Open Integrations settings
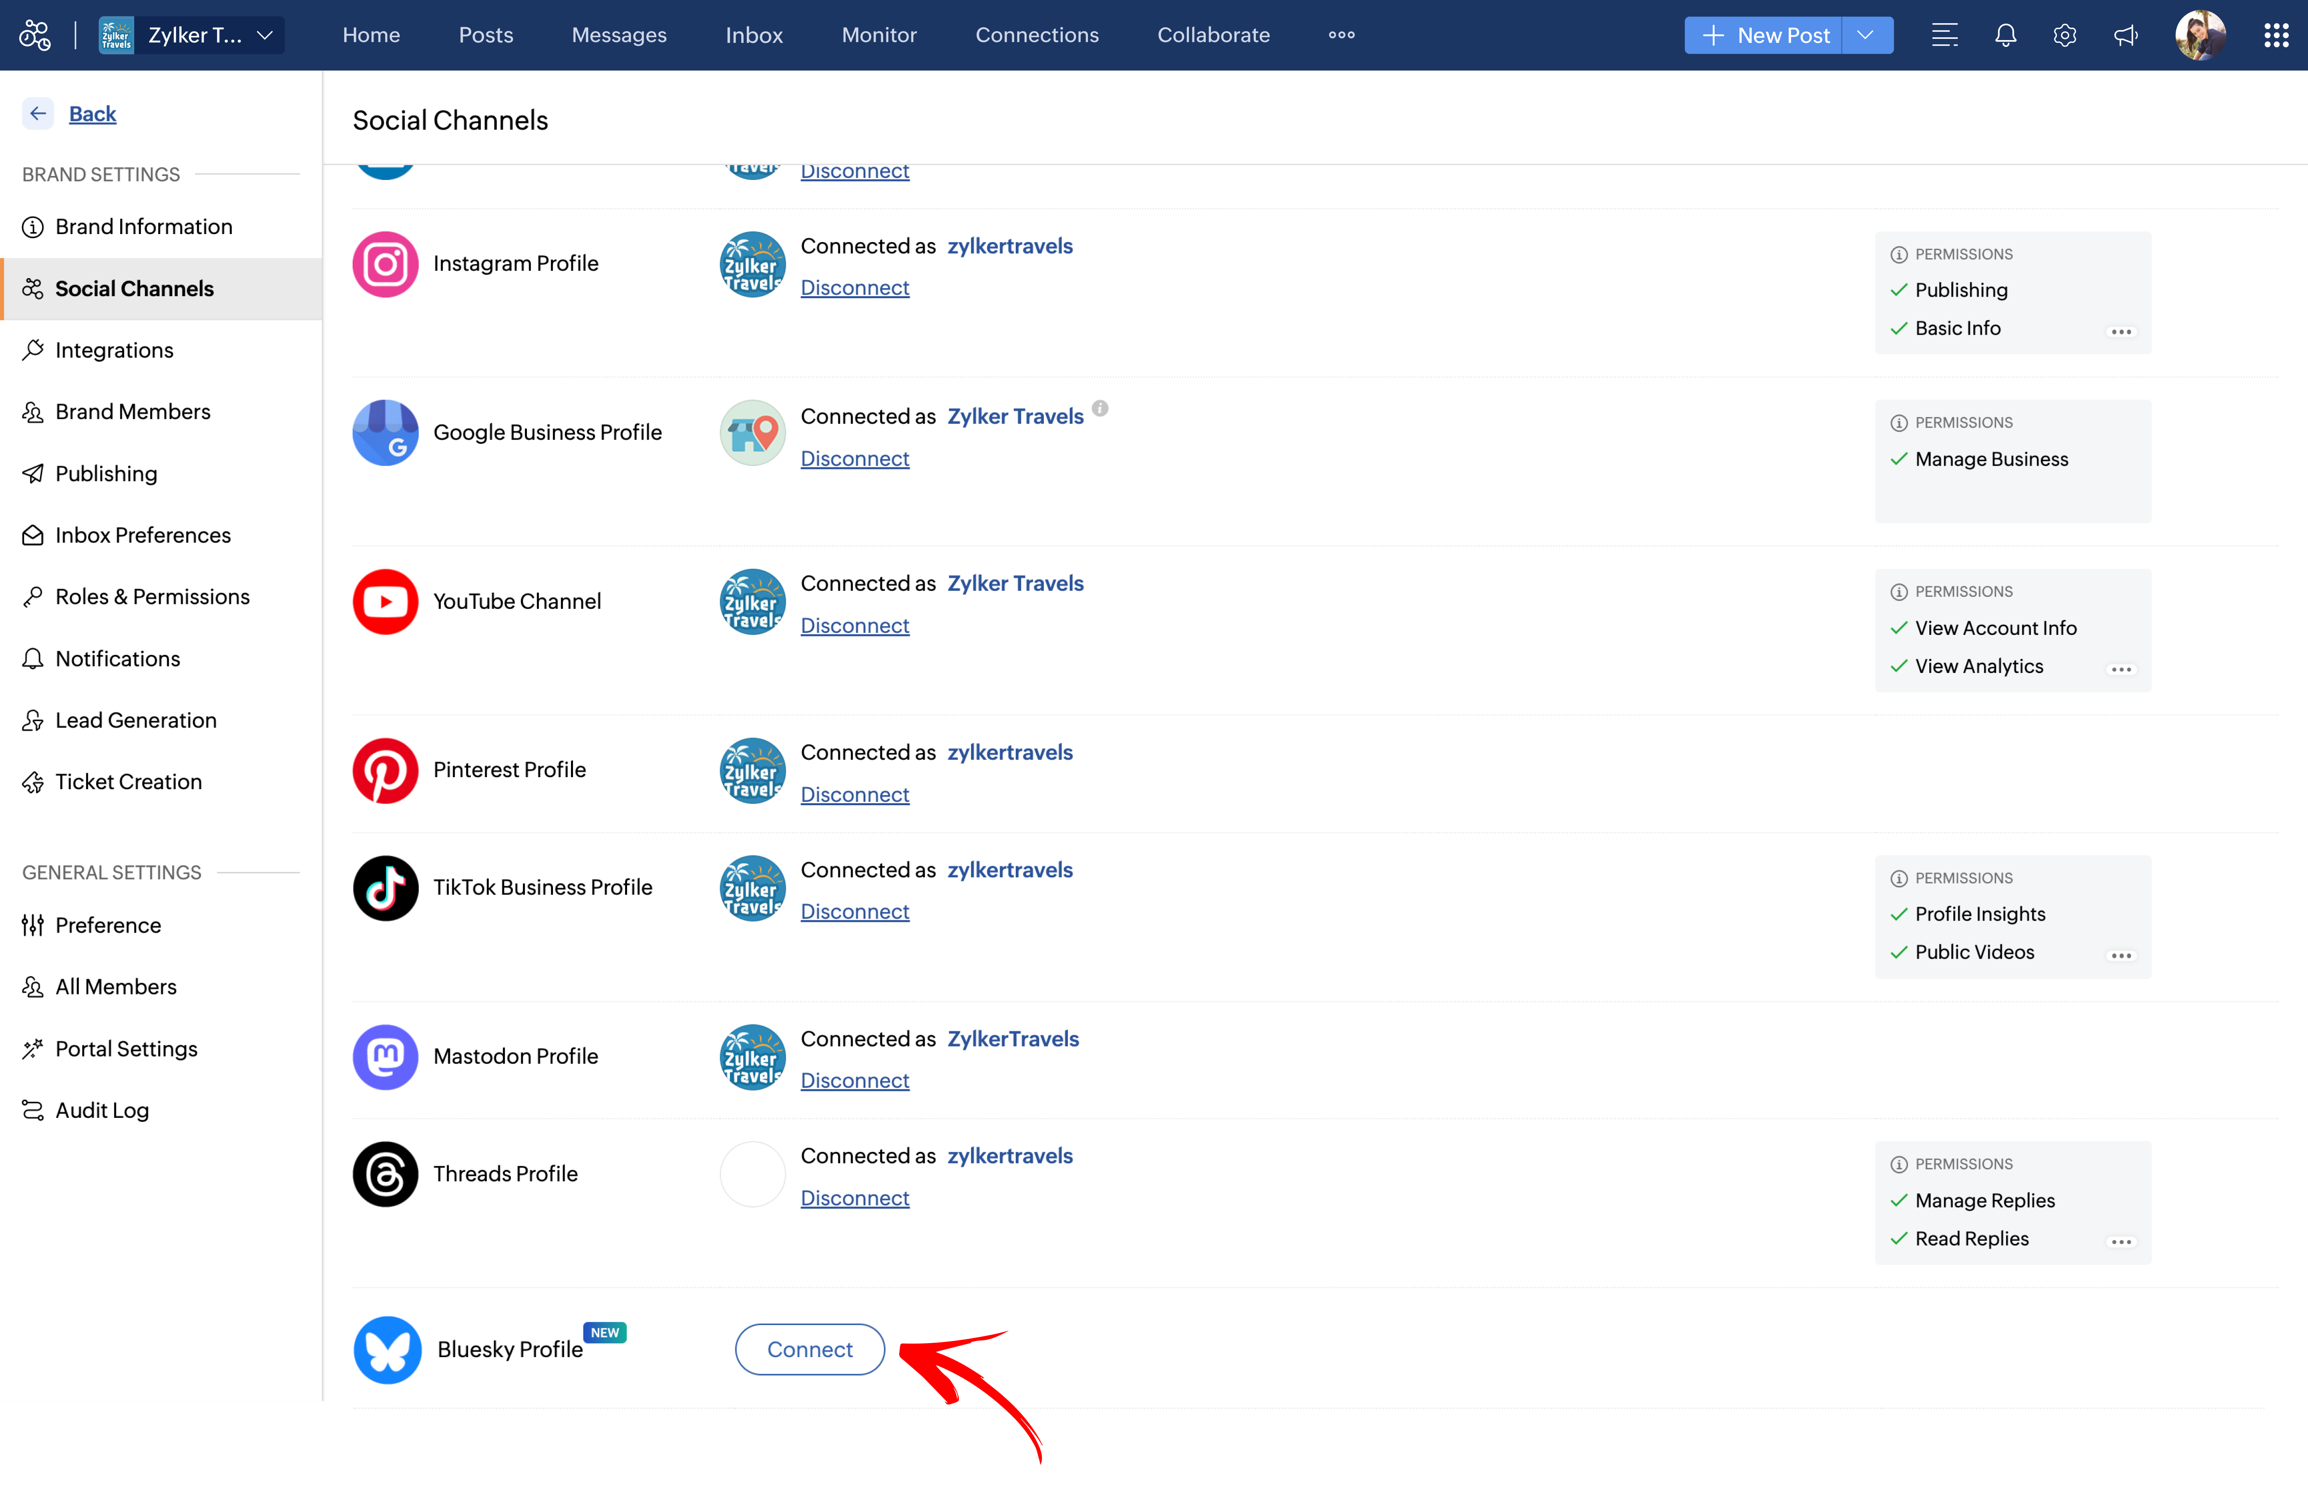Screen dimensions: 2308x1497 point(161,350)
